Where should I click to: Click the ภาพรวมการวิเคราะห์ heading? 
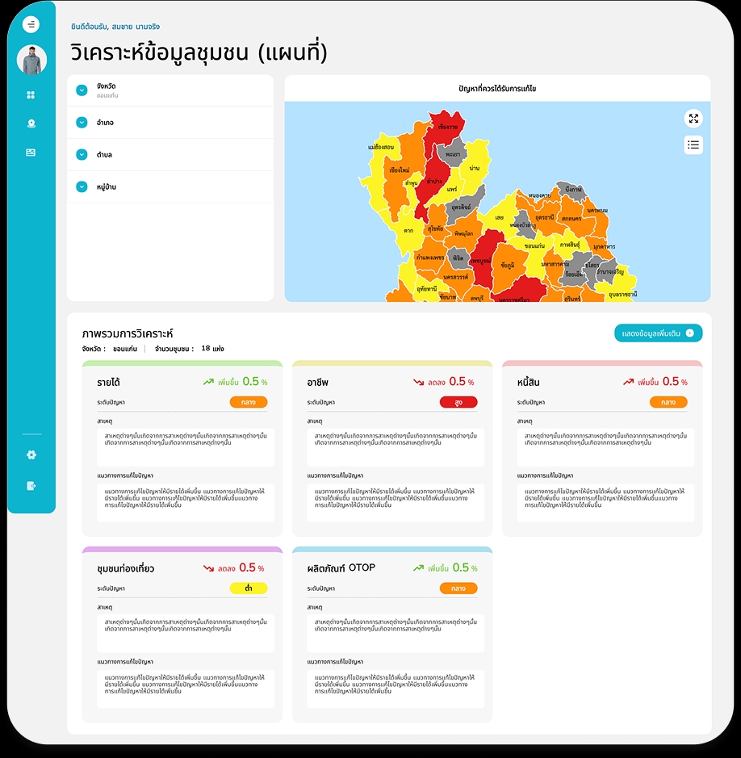(128, 333)
